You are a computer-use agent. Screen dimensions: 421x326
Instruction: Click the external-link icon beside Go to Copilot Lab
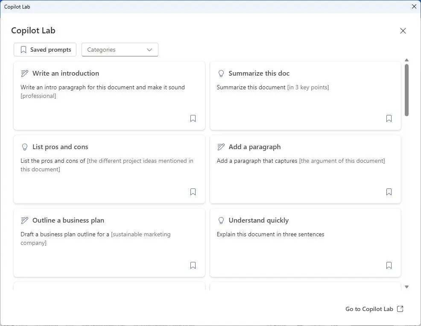pyautogui.click(x=400, y=308)
